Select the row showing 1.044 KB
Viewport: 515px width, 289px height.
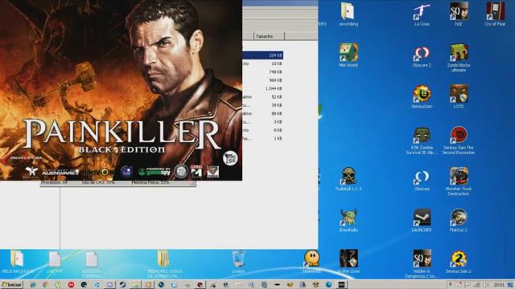pos(262,89)
